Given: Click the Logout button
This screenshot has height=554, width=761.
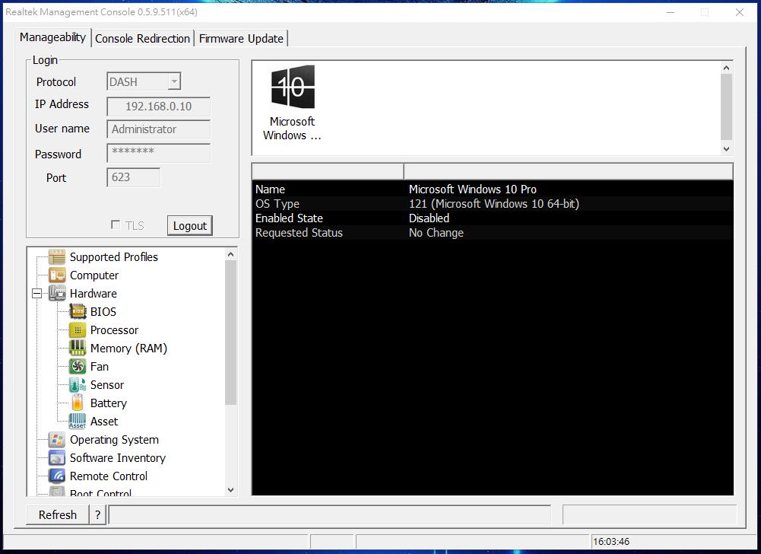Looking at the screenshot, I should click(x=190, y=226).
